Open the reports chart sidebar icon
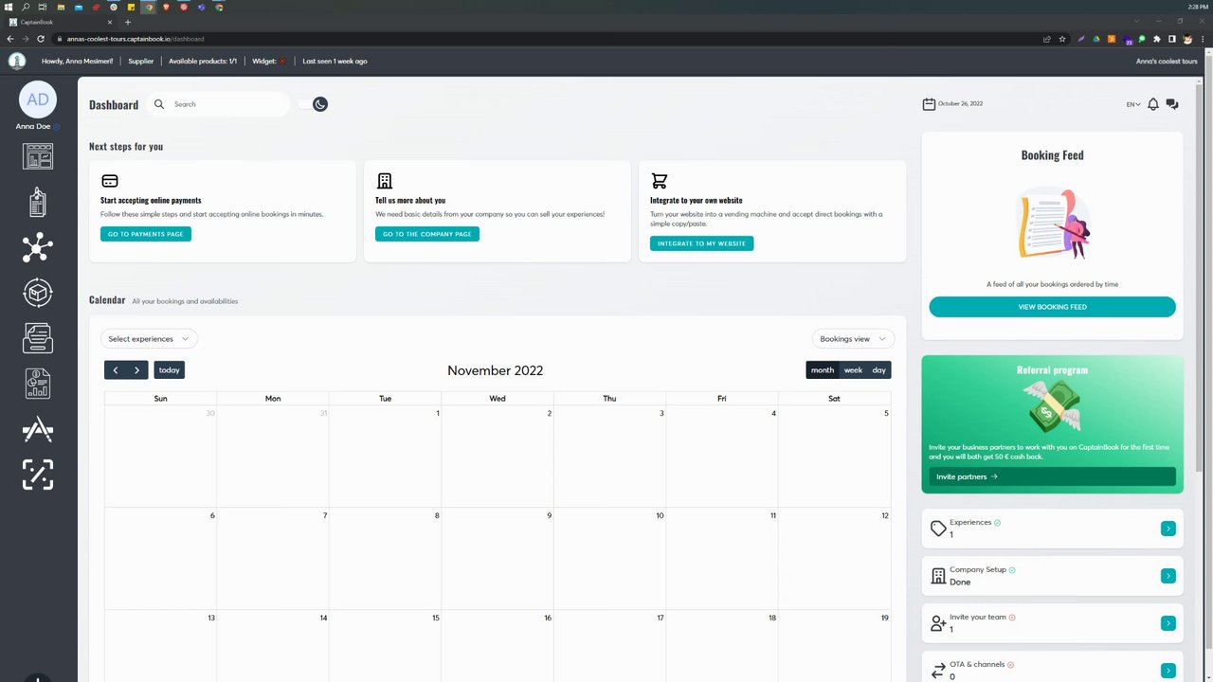This screenshot has width=1213, height=682. 38,384
